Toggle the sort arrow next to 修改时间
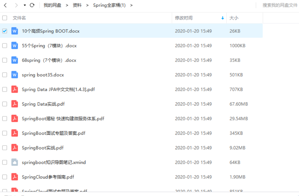 tap(223, 18)
